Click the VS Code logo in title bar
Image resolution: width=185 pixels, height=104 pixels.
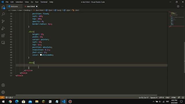(x=2, y=2)
